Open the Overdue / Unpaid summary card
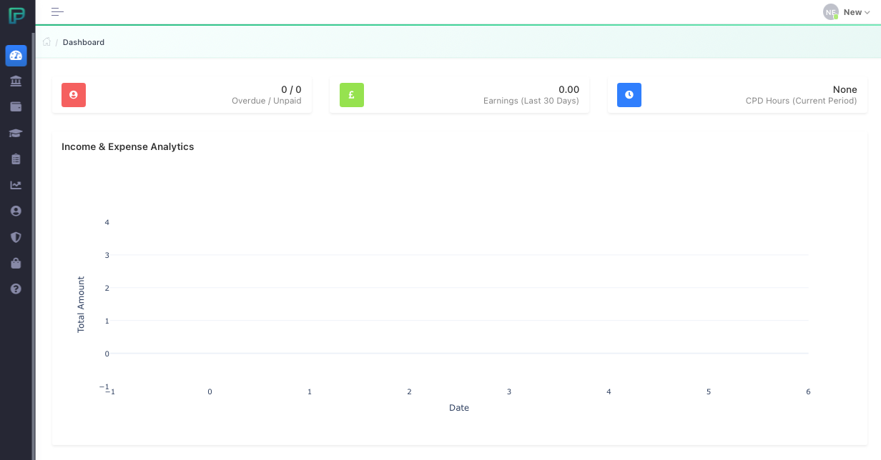881x460 pixels. (182, 95)
